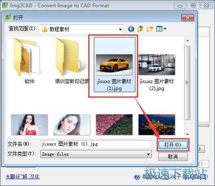Close the 打开 dialog with red X
The height and width of the screenshot is (186, 215).
pyautogui.click(x=187, y=18)
